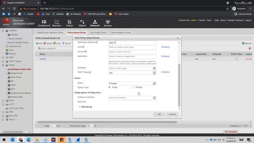This screenshot has width=254, height=143.
Task: Remove the 'any' destination address tag
Action: click(x=115, y=43)
